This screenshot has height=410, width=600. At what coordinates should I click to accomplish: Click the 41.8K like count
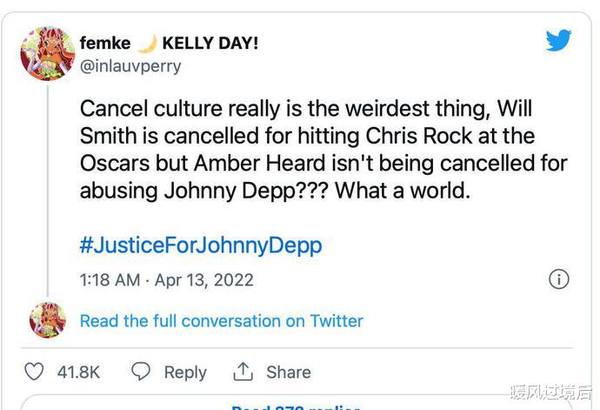79,373
